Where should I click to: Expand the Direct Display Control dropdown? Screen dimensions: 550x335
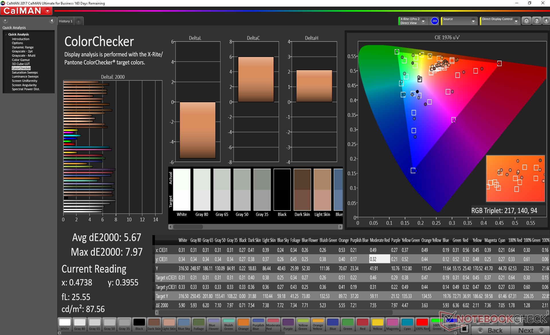coord(516,21)
